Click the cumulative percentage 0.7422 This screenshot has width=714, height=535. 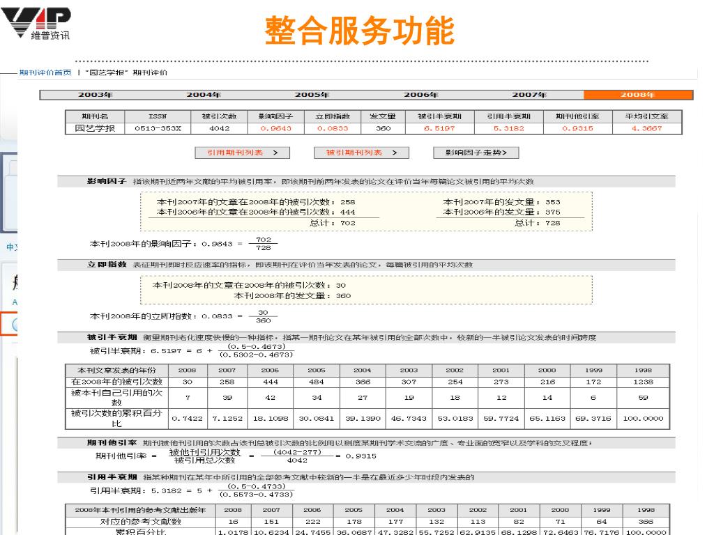pyautogui.click(x=187, y=418)
